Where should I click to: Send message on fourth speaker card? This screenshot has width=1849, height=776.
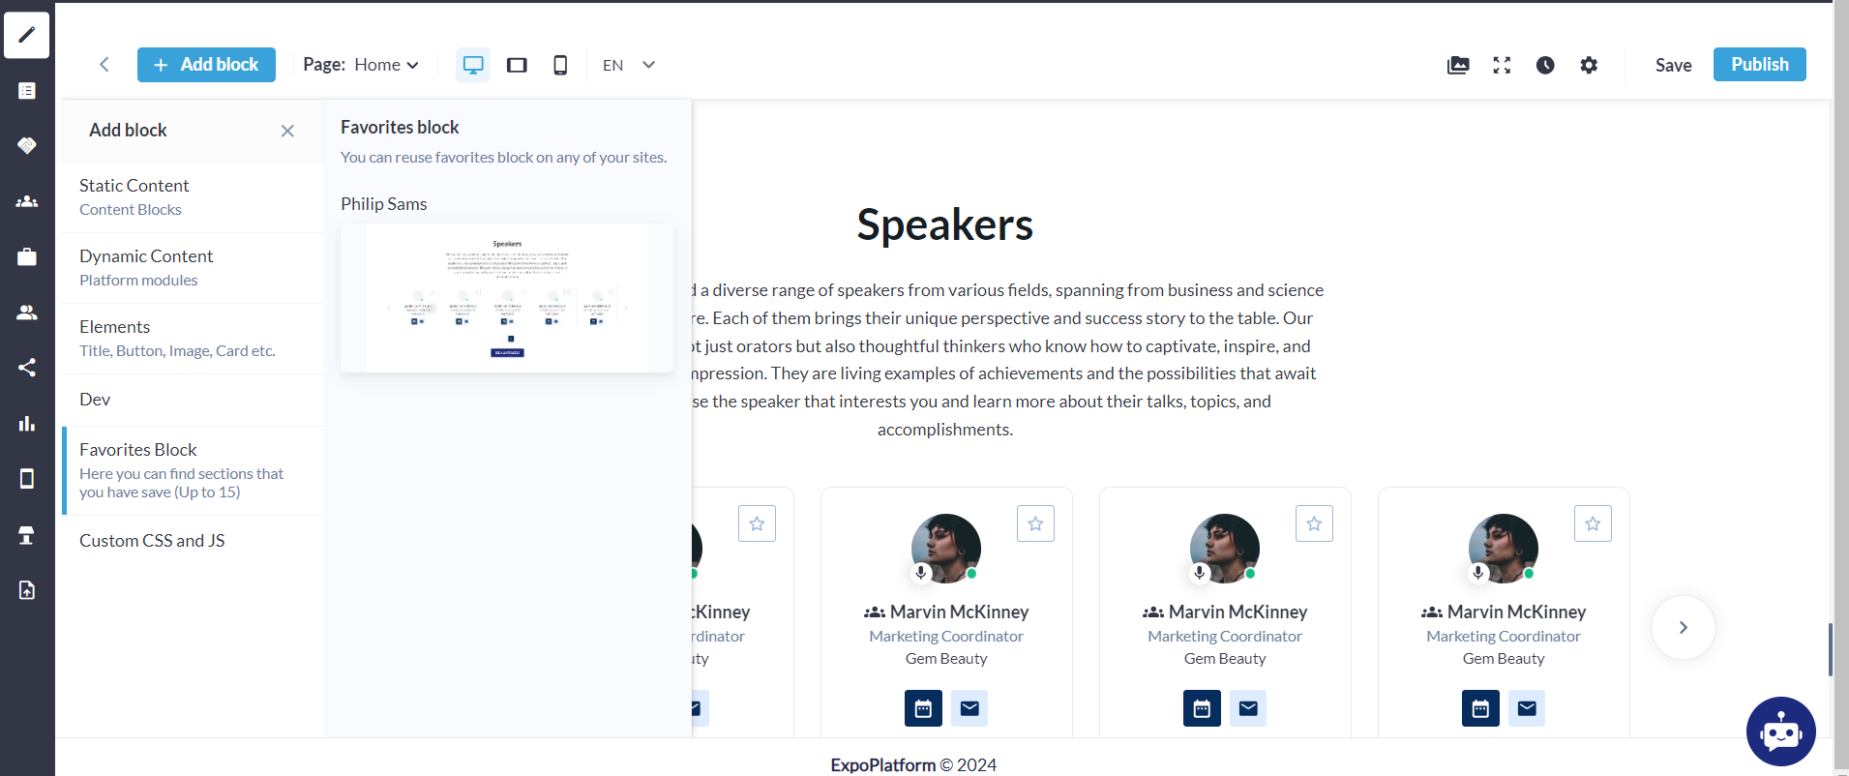click(1527, 708)
